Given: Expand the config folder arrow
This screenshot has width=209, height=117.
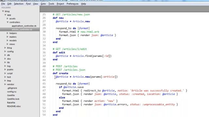Looking at the screenshot, I should [x=5, y=51].
